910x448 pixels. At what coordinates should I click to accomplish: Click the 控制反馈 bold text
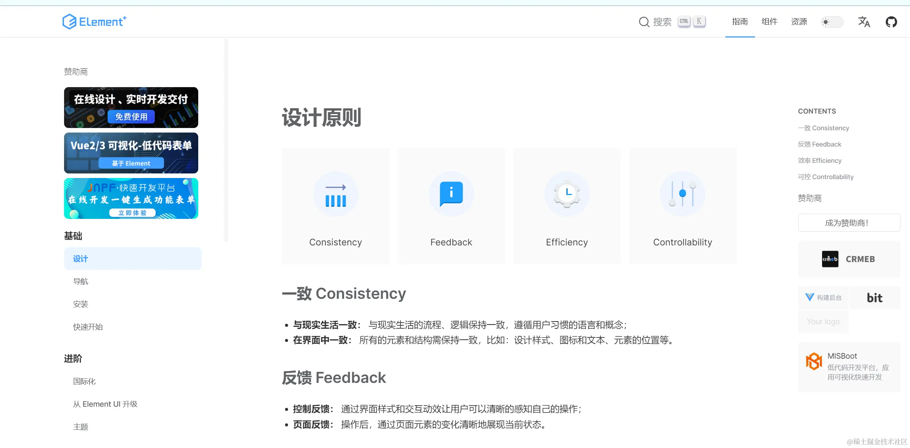click(313, 409)
